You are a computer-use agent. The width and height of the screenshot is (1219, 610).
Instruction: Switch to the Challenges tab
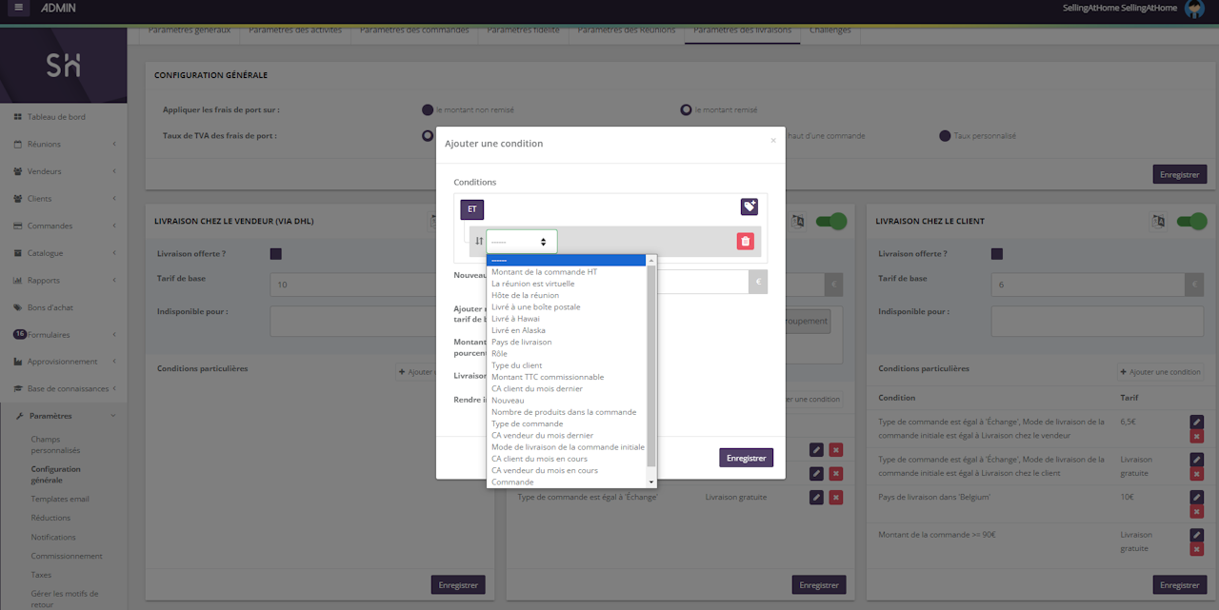(829, 30)
